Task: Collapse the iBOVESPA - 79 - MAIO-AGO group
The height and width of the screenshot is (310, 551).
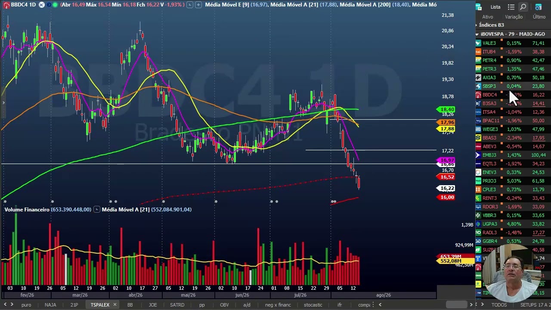Action: pyautogui.click(x=477, y=34)
